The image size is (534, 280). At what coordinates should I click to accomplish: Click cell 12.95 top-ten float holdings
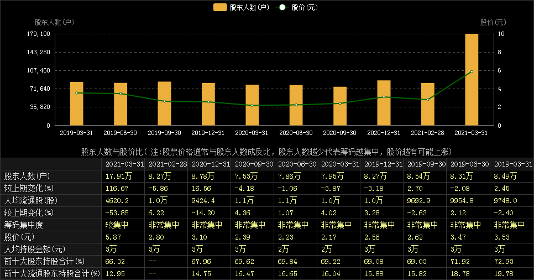(115, 273)
